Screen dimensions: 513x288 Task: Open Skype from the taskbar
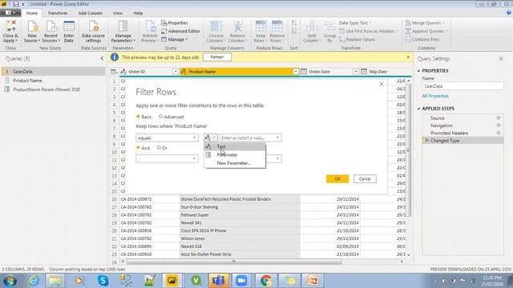[x=103, y=281]
